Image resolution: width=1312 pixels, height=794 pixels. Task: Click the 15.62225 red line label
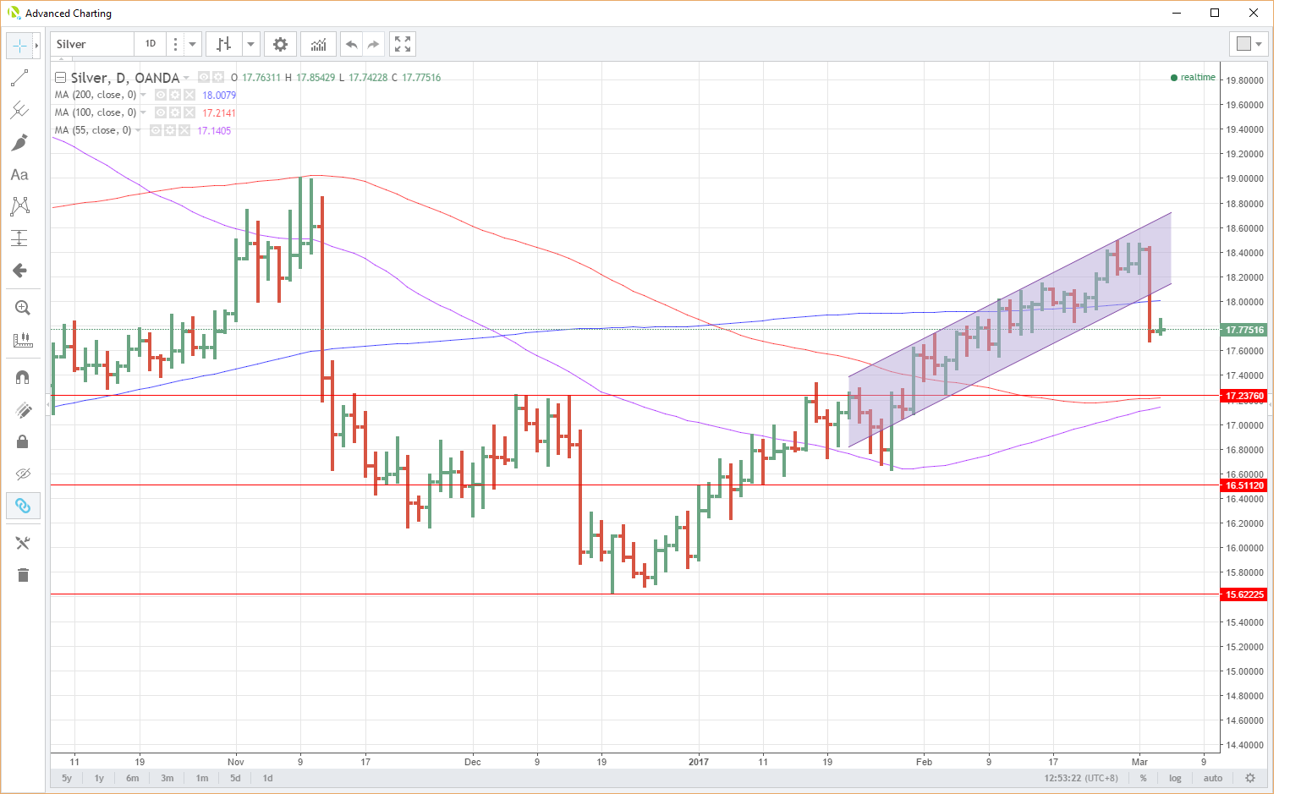[x=1245, y=594]
